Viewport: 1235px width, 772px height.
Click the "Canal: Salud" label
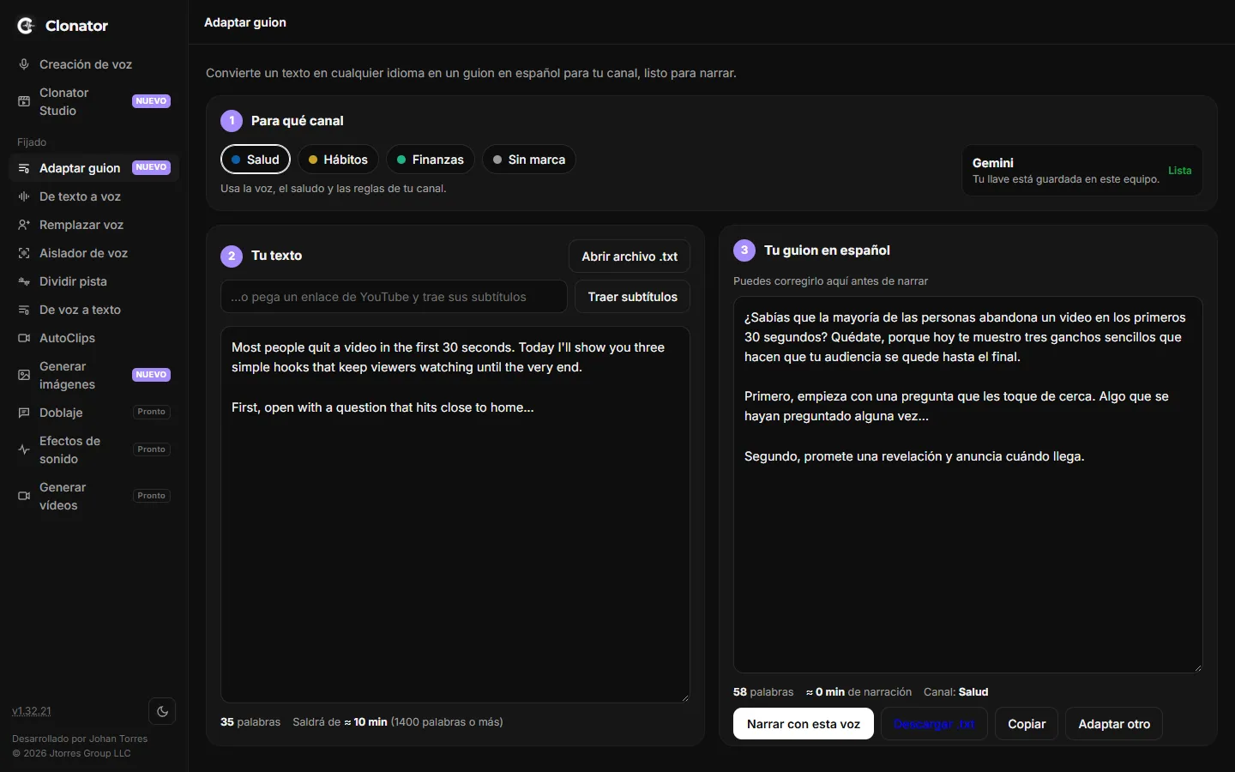pyautogui.click(x=956, y=692)
